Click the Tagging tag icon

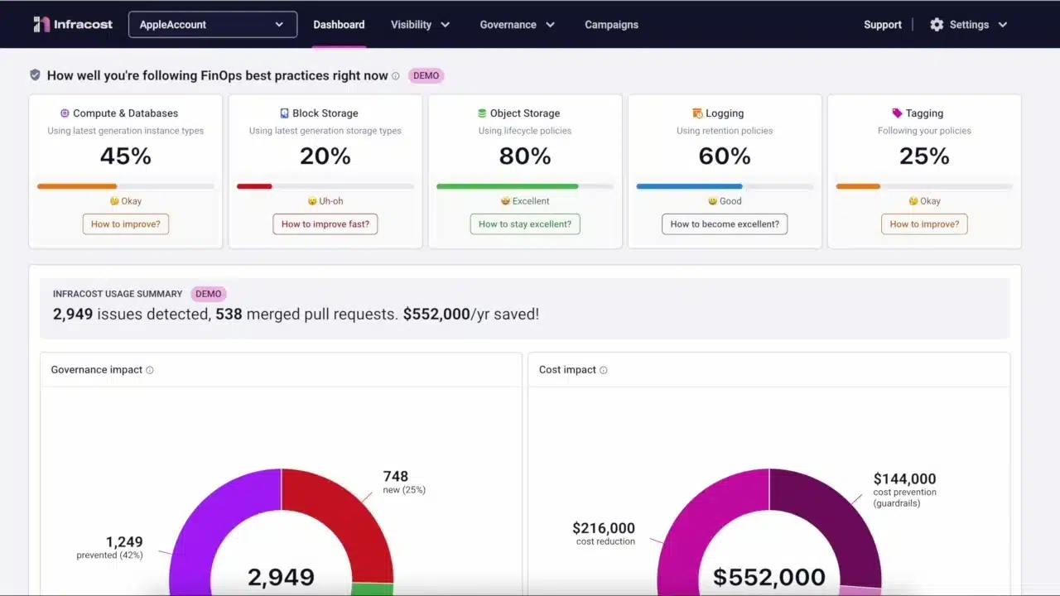pos(897,113)
